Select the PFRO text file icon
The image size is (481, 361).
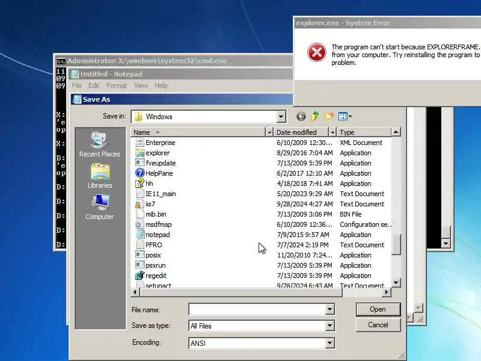[140, 245]
